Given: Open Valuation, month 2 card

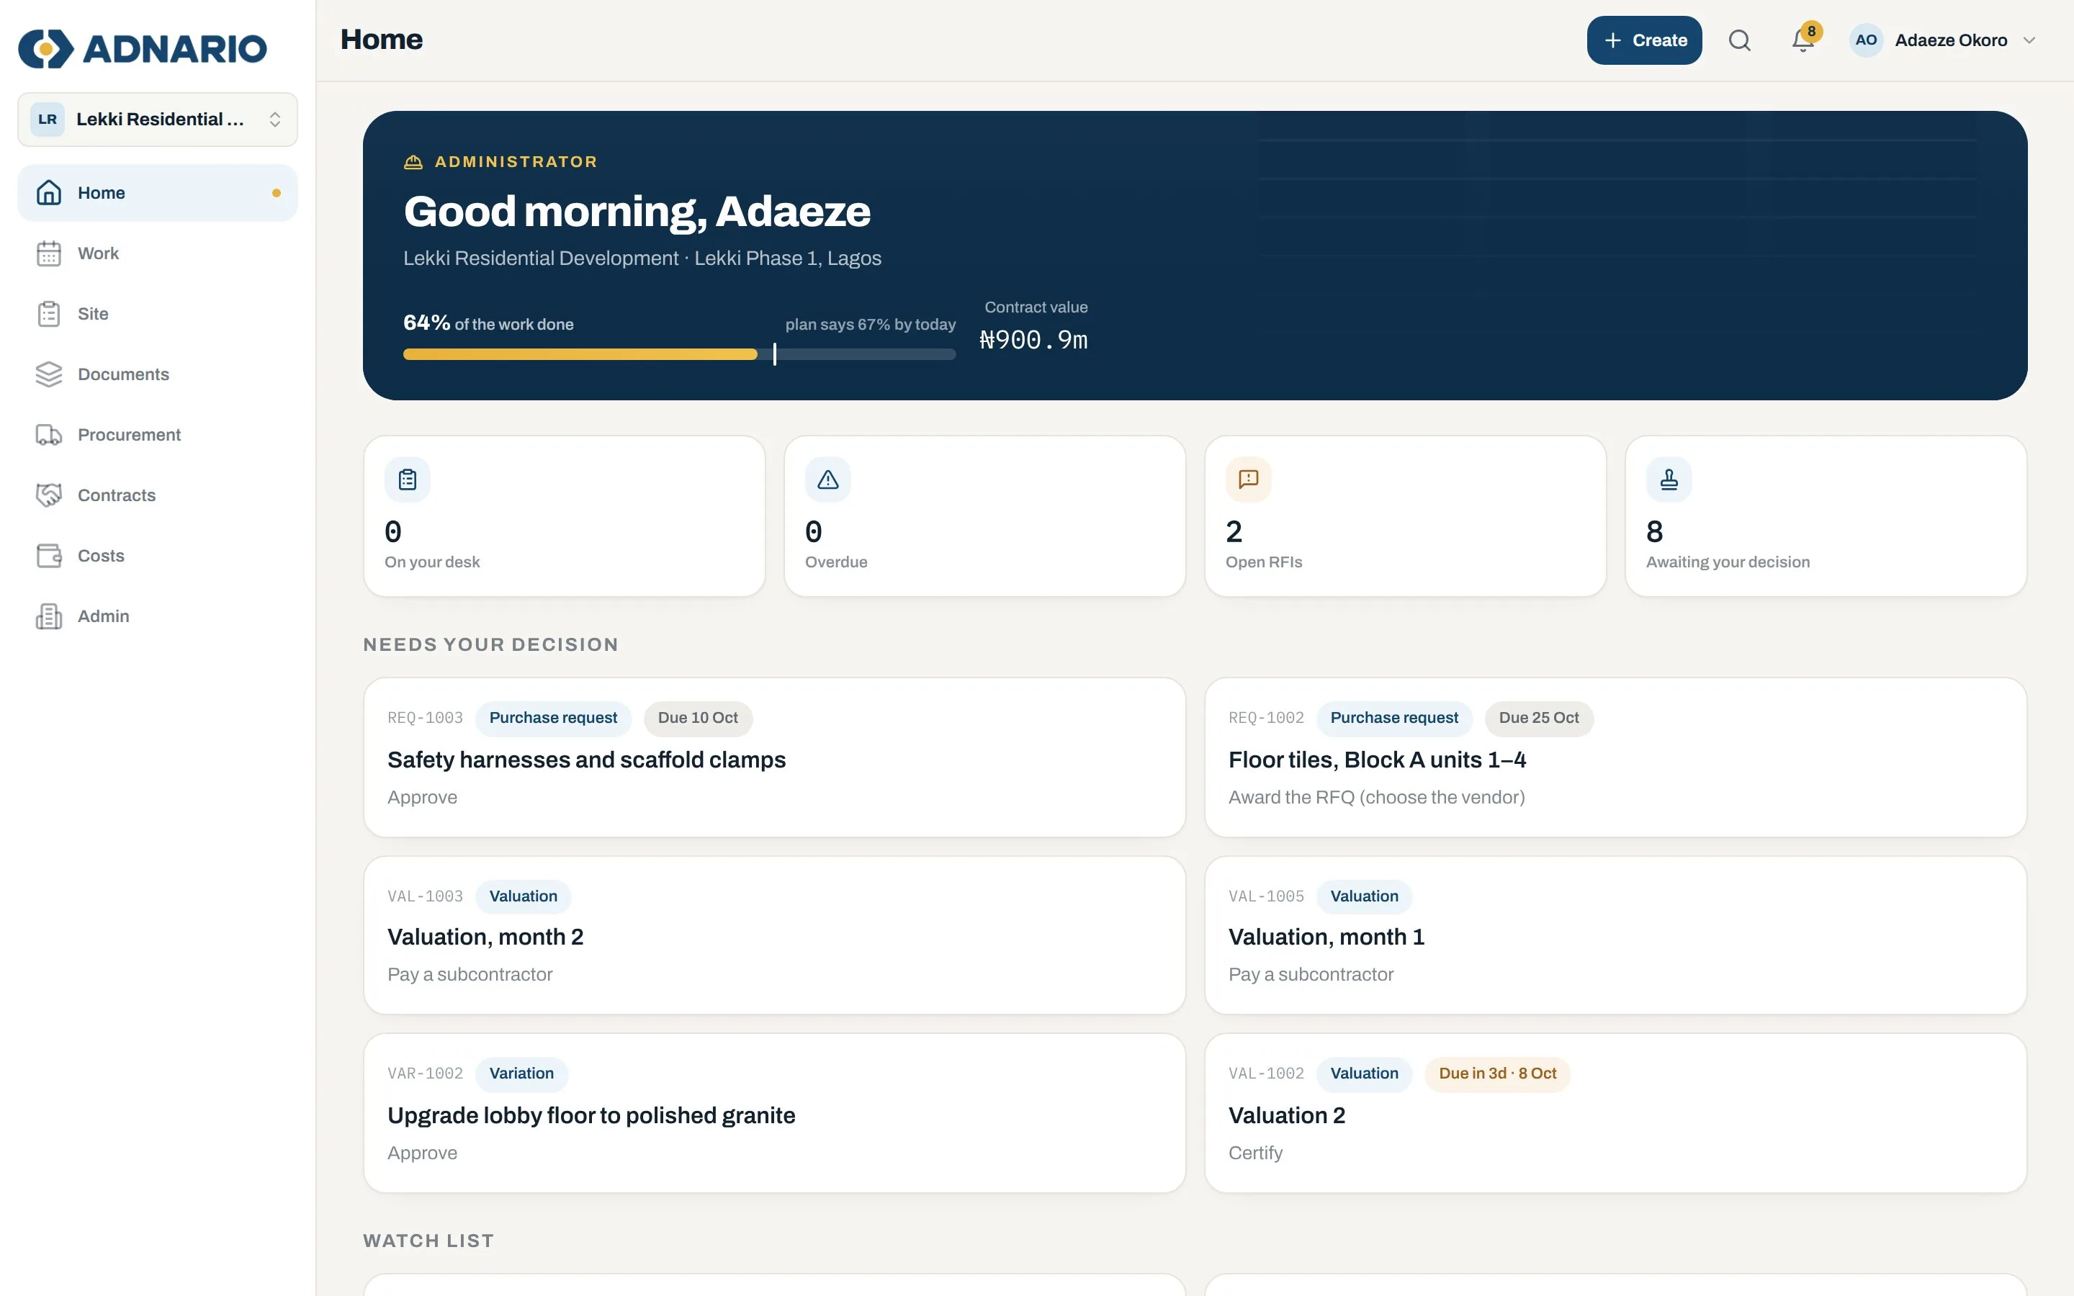Looking at the screenshot, I should click(x=774, y=935).
